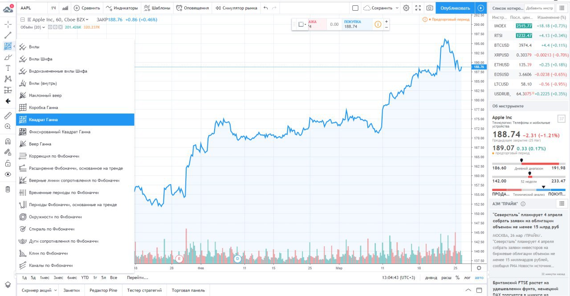Choose Вилы from the tools menu
The height and width of the screenshot is (296, 570).
75,47
